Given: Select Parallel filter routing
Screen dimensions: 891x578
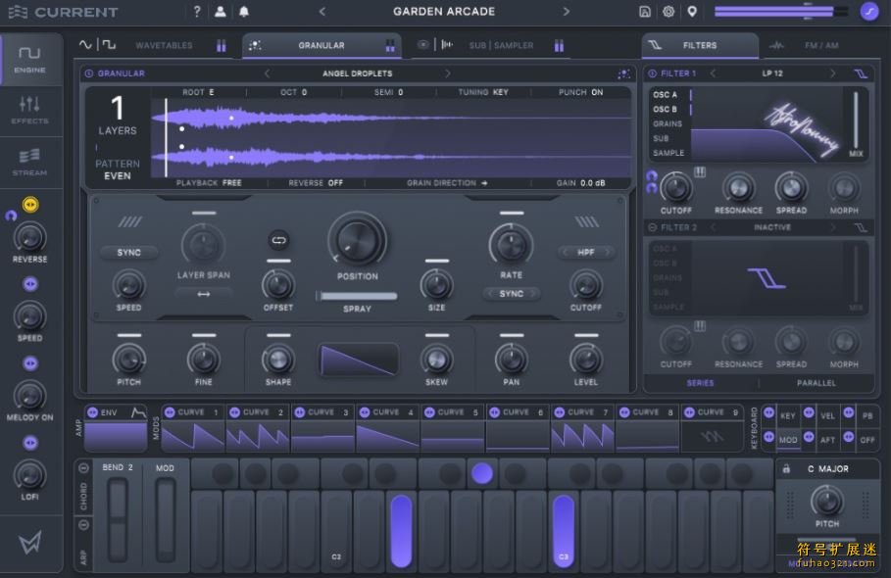Looking at the screenshot, I should click(x=816, y=383).
